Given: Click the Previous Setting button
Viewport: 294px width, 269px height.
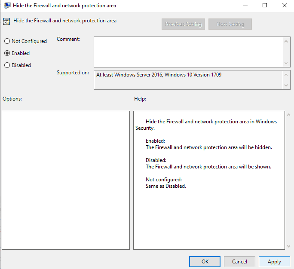Looking at the screenshot, I should (x=183, y=24).
